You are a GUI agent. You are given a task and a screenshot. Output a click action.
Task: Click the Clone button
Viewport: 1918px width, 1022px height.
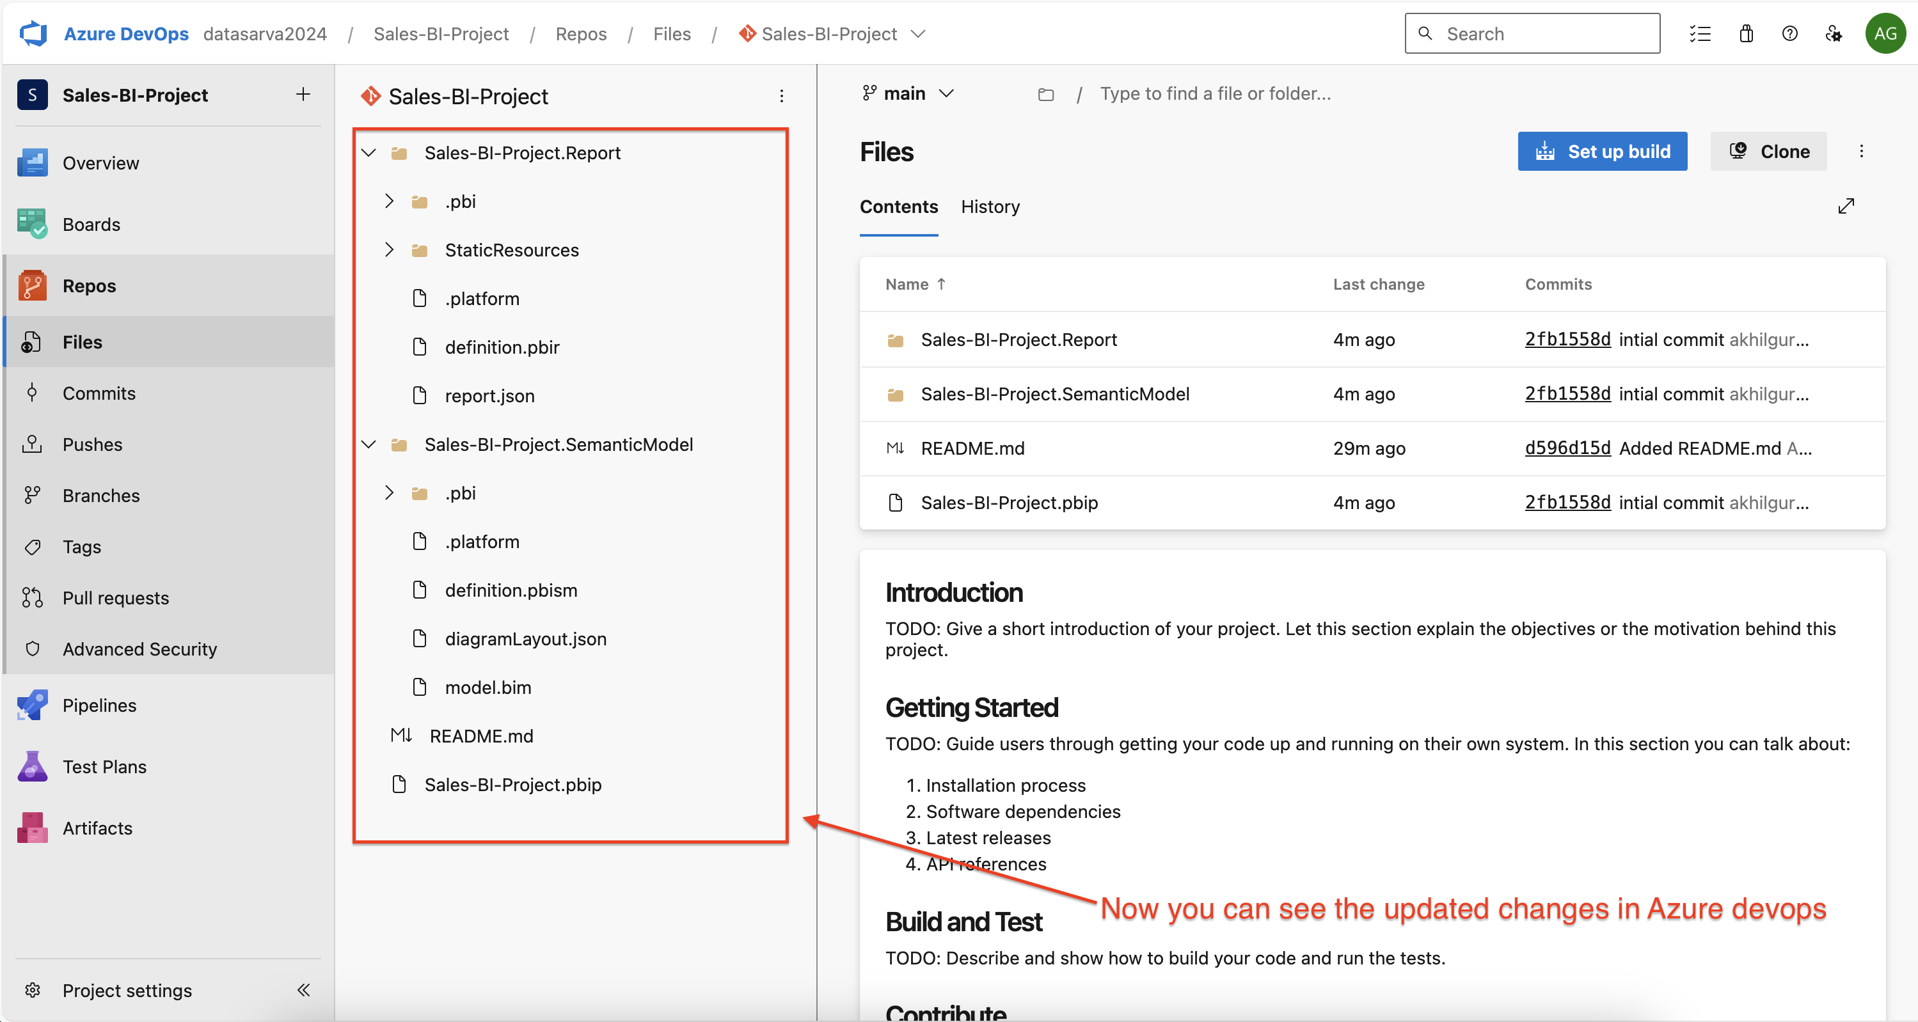(1768, 152)
